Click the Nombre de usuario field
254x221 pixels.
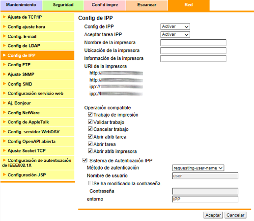pyautogui.click(x=205, y=176)
